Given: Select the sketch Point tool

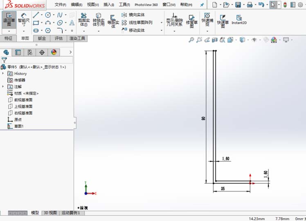Looking at the screenshot, I should point(72,31).
